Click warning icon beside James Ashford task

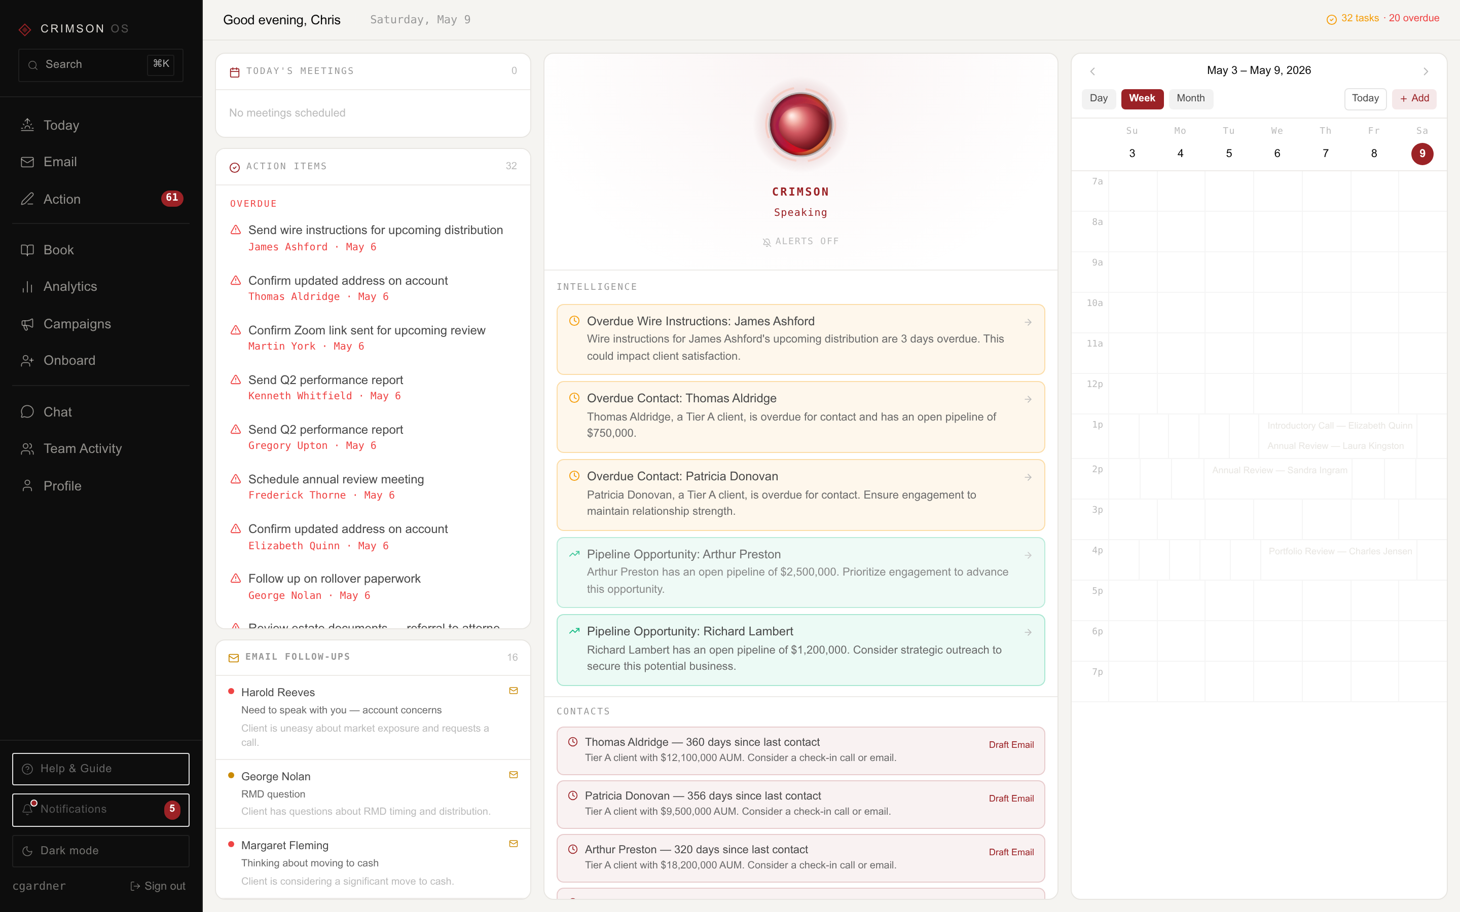tap(236, 230)
